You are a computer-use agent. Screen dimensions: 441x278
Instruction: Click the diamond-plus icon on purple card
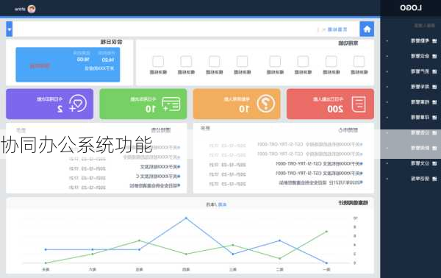[x=78, y=104]
